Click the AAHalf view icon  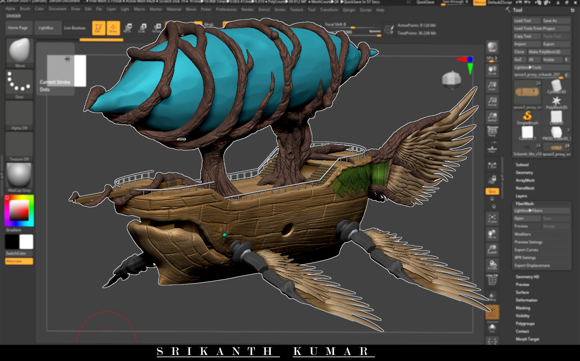pos(492,117)
